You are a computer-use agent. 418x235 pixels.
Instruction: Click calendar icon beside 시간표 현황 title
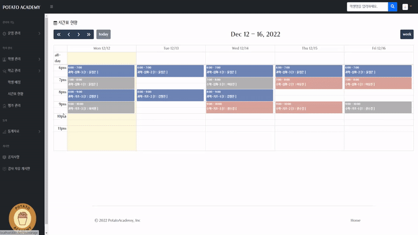point(55,23)
